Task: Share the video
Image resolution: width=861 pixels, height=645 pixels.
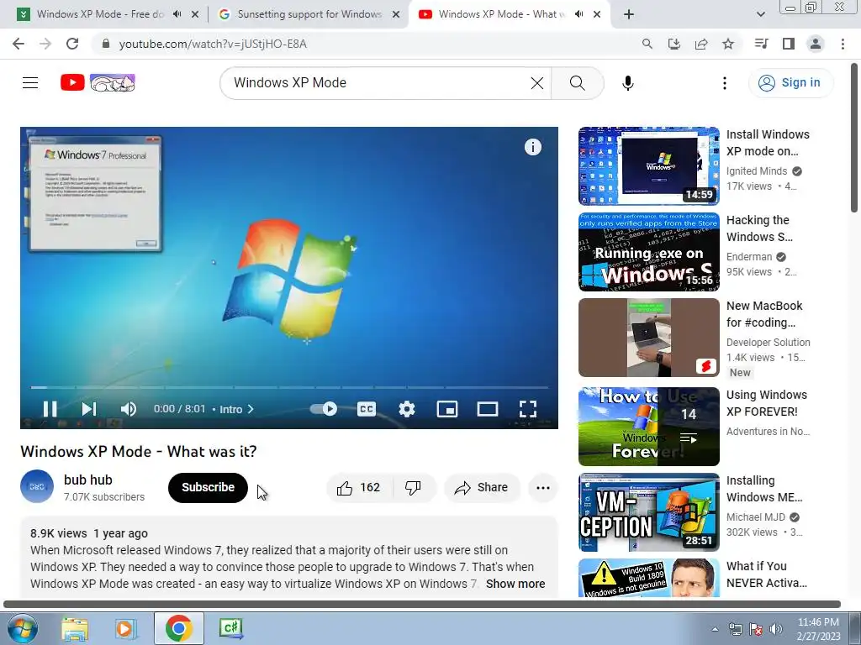Action: coord(482,488)
